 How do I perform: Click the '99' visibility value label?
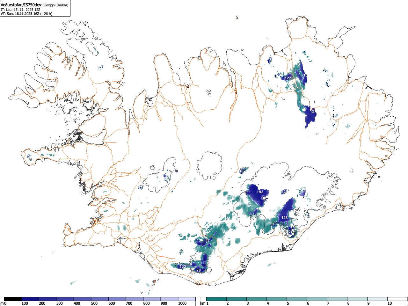point(206,240)
